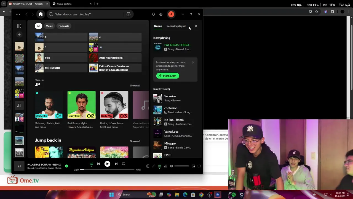Click the green saved checkmark next to the song title

click(66, 166)
